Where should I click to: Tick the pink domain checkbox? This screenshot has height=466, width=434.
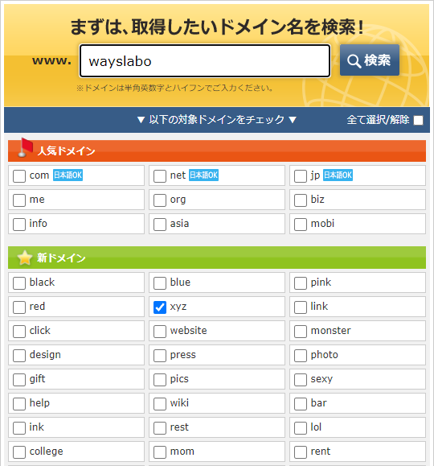[x=301, y=283]
